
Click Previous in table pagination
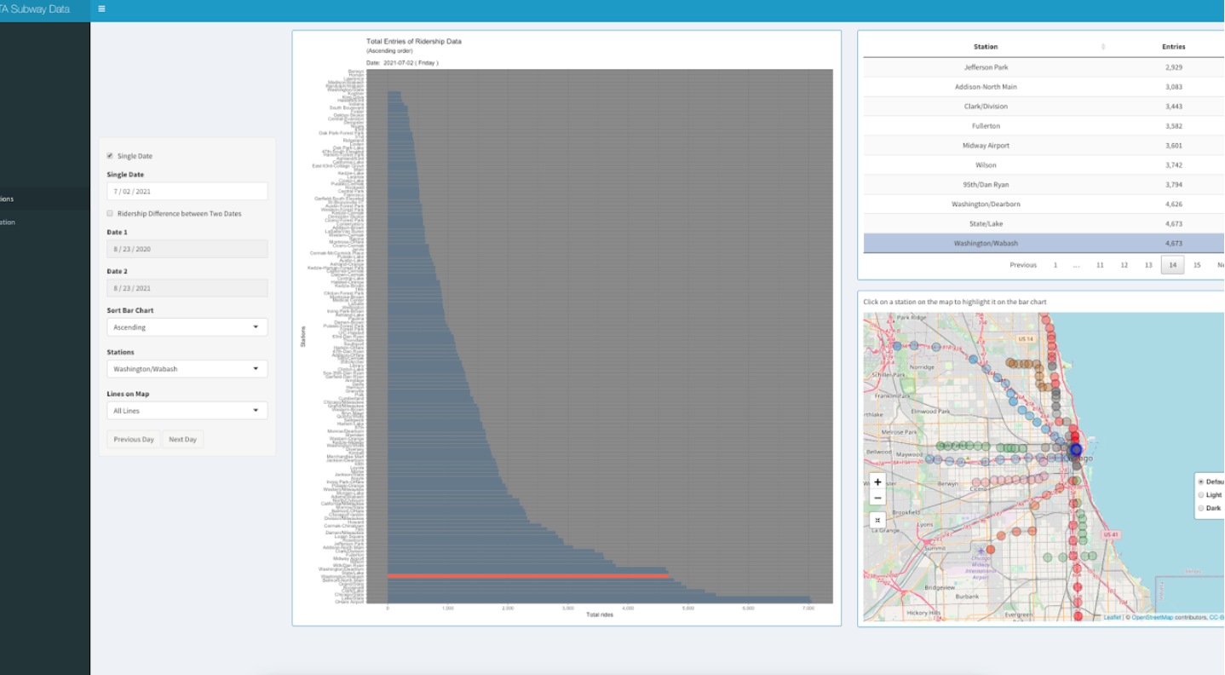pyautogui.click(x=1023, y=265)
